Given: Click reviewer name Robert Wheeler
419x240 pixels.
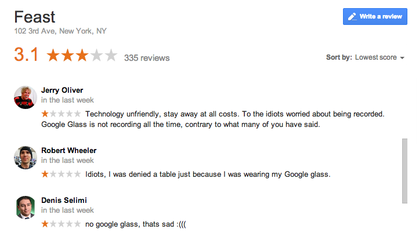Looking at the screenshot, I should 68,150.
